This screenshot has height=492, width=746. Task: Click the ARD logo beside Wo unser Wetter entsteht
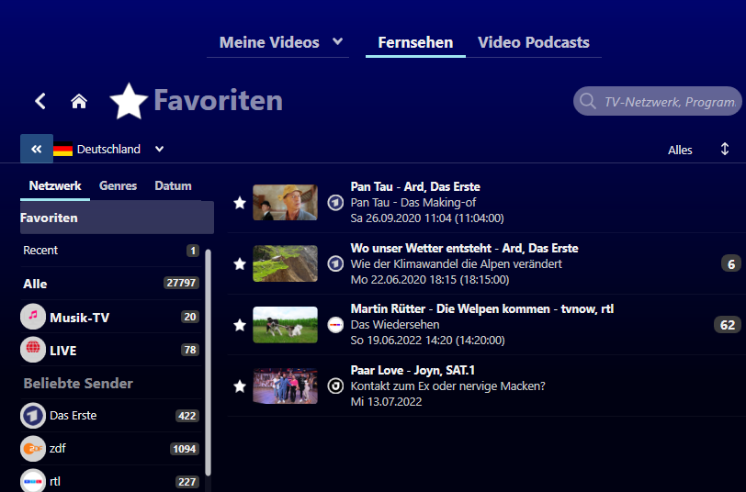335,263
